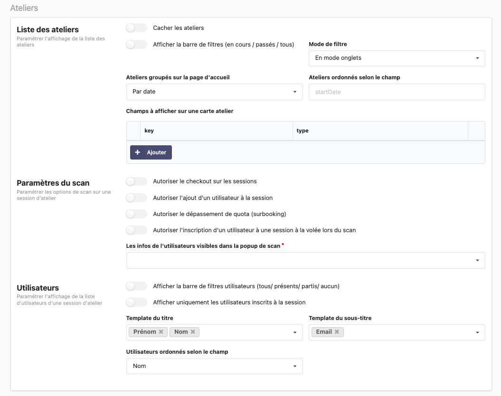
Task: Toggle showing only registered session users
Action: [137, 302]
